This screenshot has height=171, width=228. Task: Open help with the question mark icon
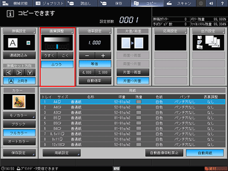pos(222,3)
